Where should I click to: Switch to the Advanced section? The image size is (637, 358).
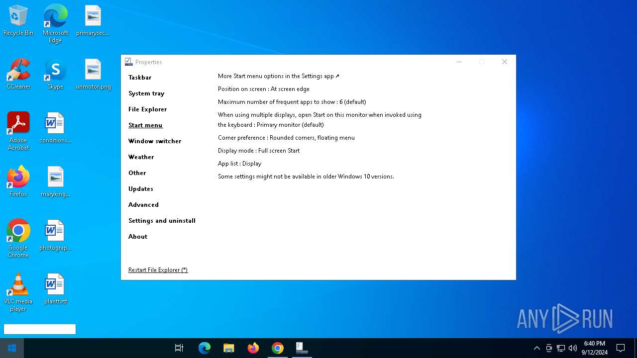(143, 205)
